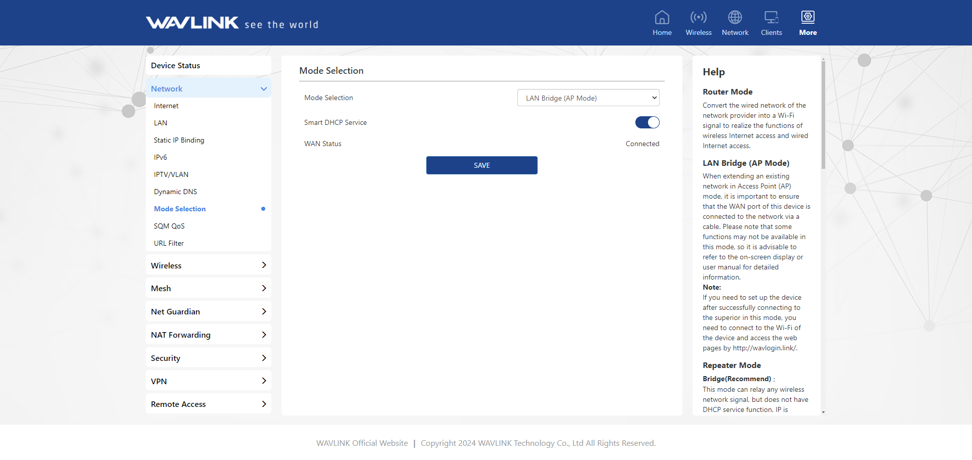Open the Device Status menu item
Image resolution: width=972 pixels, height=460 pixels.
pyautogui.click(x=208, y=66)
